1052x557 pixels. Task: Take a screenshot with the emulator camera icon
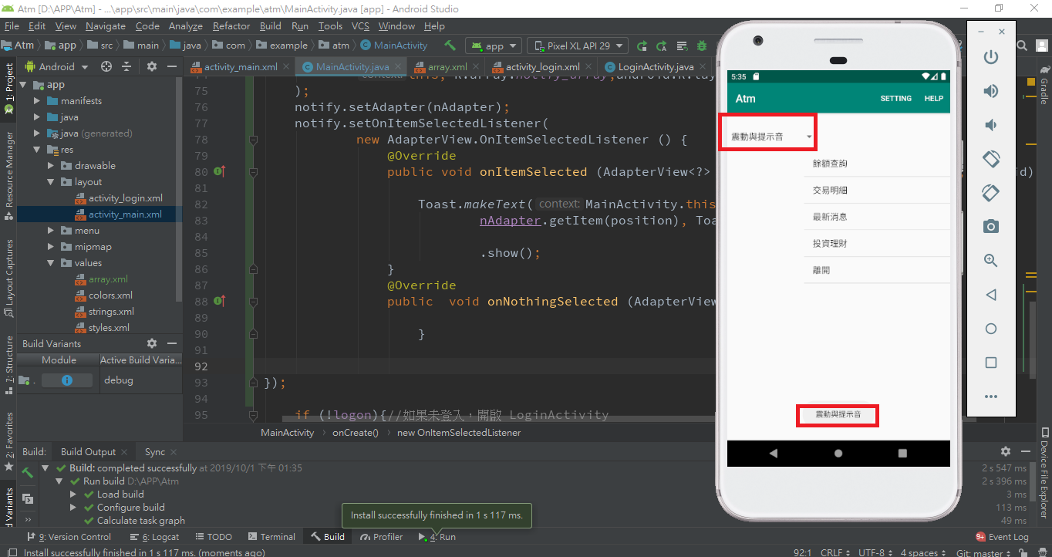pyautogui.click(x=991, y=227)
